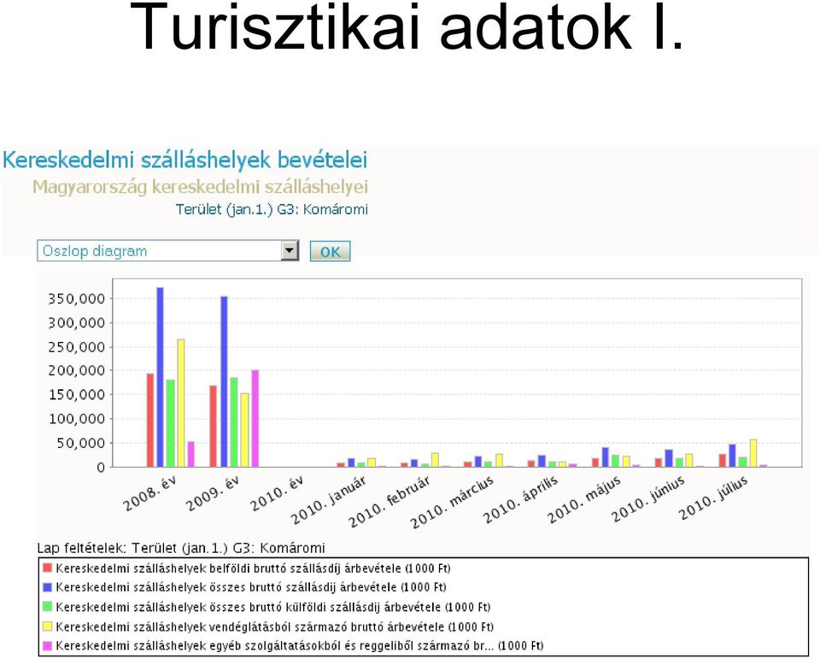Image resolution: width=820 pixels, height=658 pixels.
Task: Click the x-axis label 2010. július
Action: pos(713,498)
